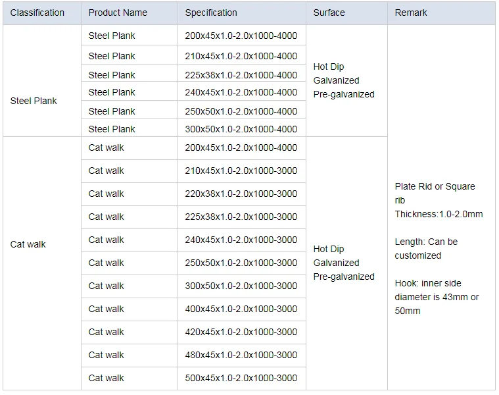Select the Cat walk classification cell
The image size is (499, 395).
click(x=28, y=244)
